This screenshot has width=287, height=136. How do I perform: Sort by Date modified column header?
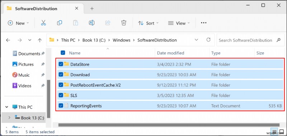tap(170, 53)
